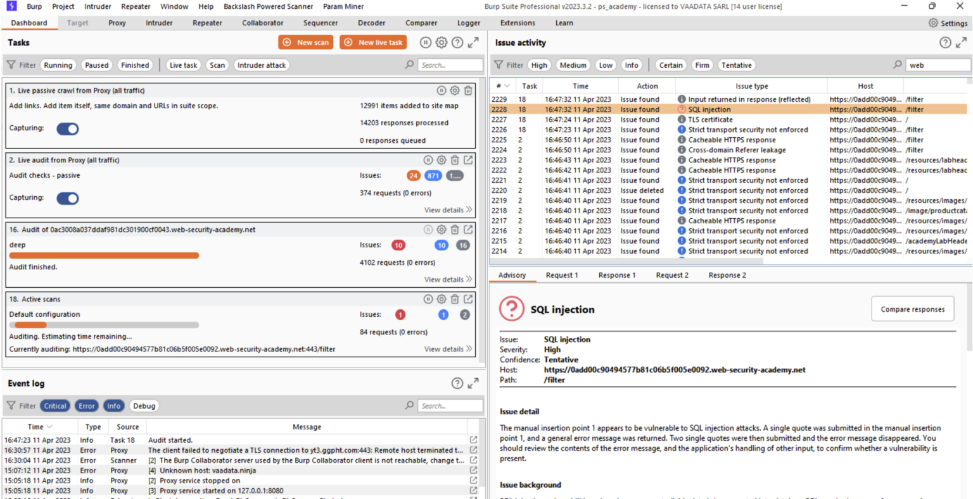Open the Filter funnel in Issue activity
Screen dimensions: 973x499
point(500,65)
